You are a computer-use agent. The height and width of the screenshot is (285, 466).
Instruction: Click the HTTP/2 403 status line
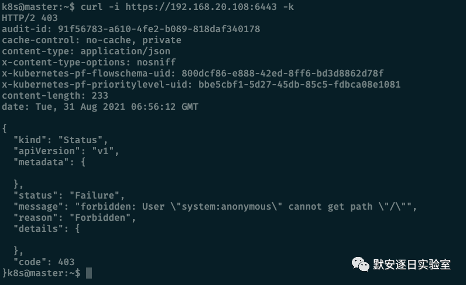[x=30, y=18]
